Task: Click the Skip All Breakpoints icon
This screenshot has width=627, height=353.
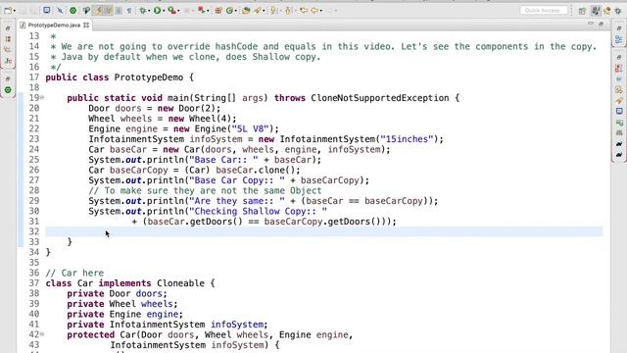Action: [x=60, y=11]
